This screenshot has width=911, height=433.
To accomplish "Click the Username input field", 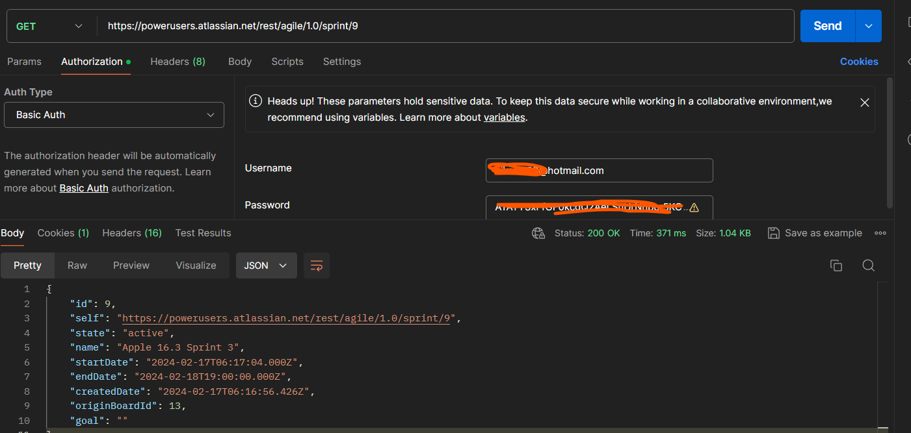I will 599,171.
